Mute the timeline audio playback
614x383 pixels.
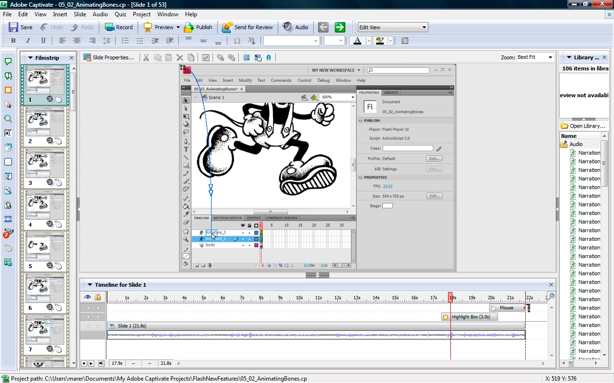[101, 363]
